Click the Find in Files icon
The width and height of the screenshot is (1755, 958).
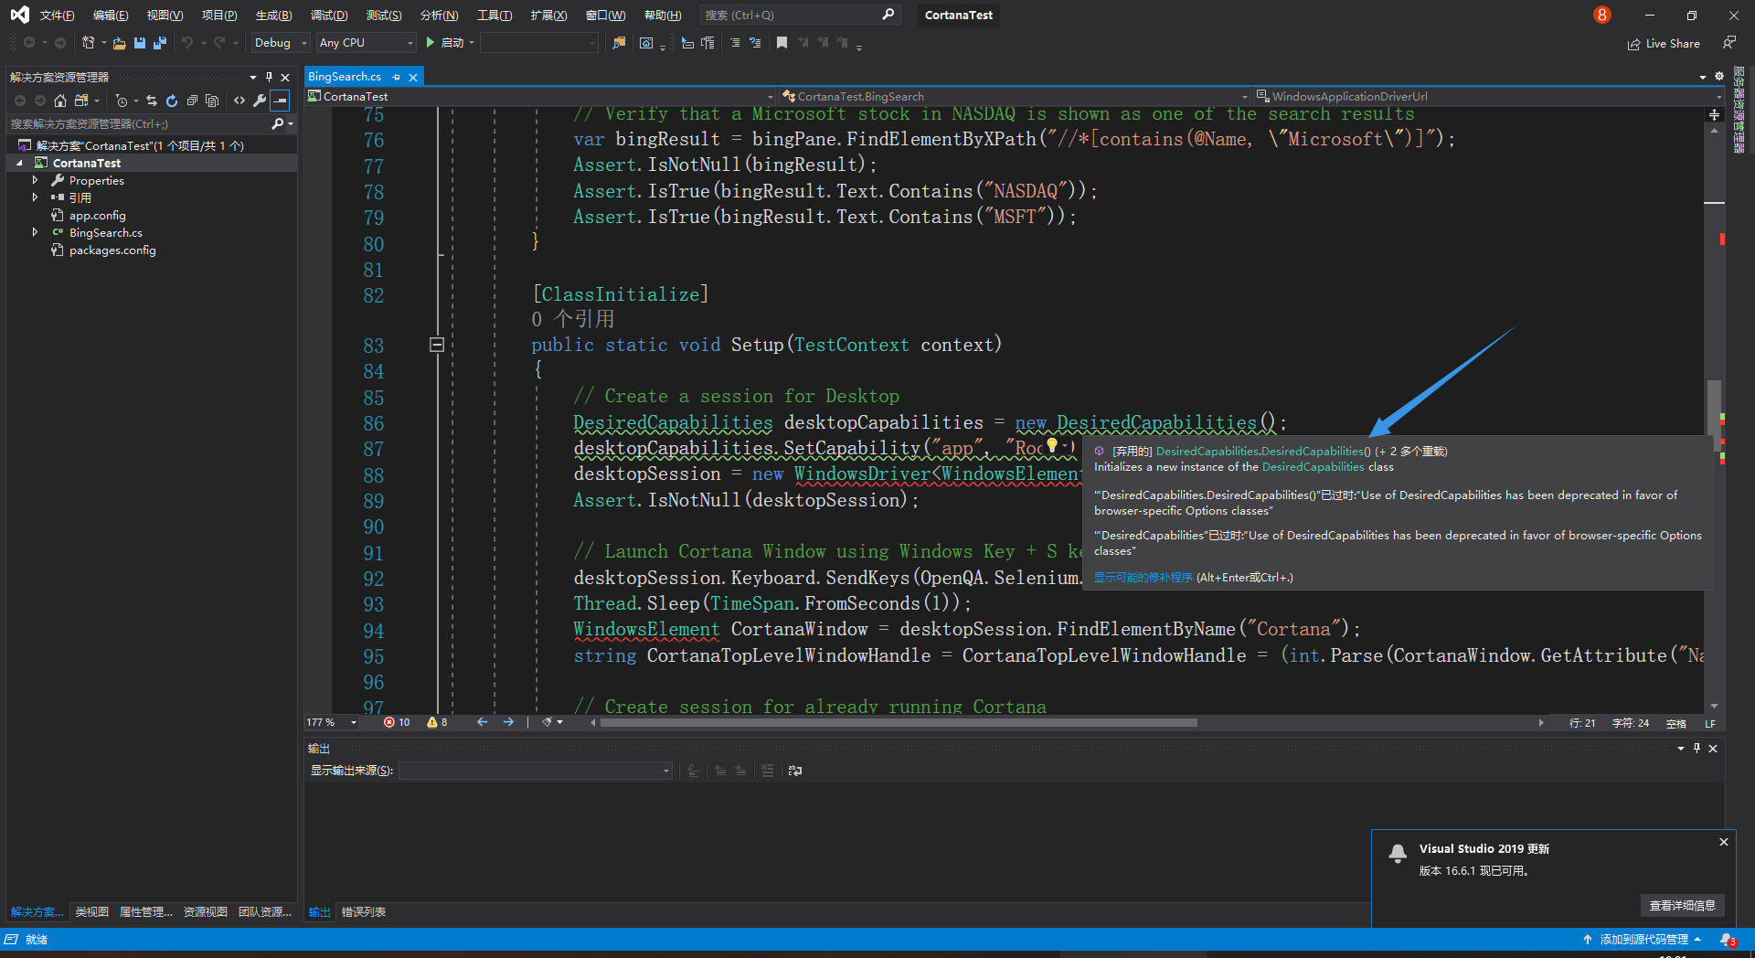618,42
